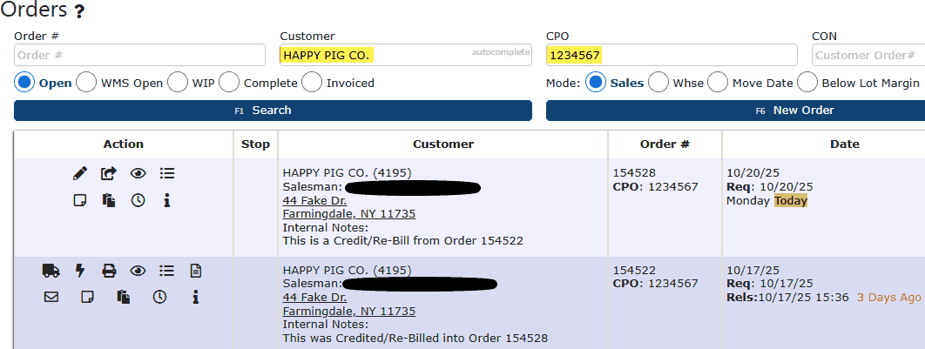The height and width of the screenshot is (349, 925).
Task: Click the clock history icon for order 154522
Action: (x=160, y=297)
